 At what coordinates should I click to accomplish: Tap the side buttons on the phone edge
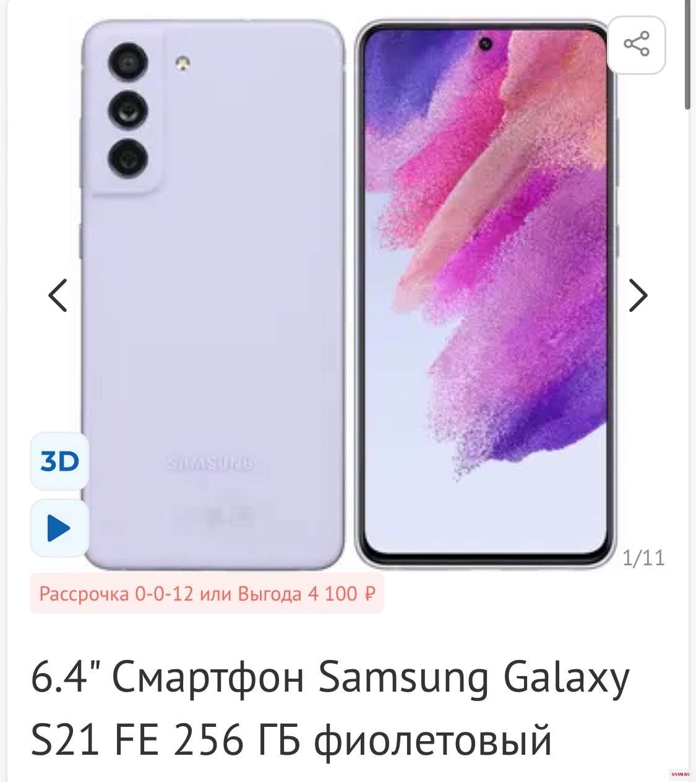coord(617,186)
